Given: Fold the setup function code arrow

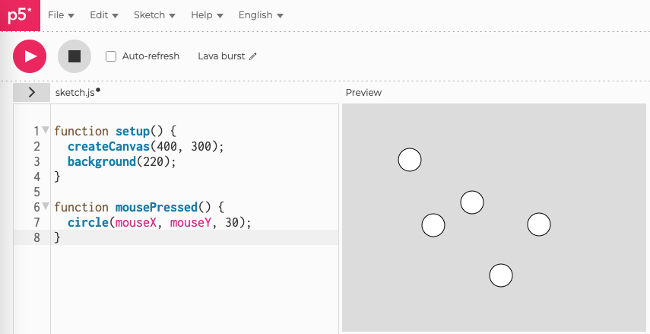Looking at the screenshot, I should [x=46, y=130].
